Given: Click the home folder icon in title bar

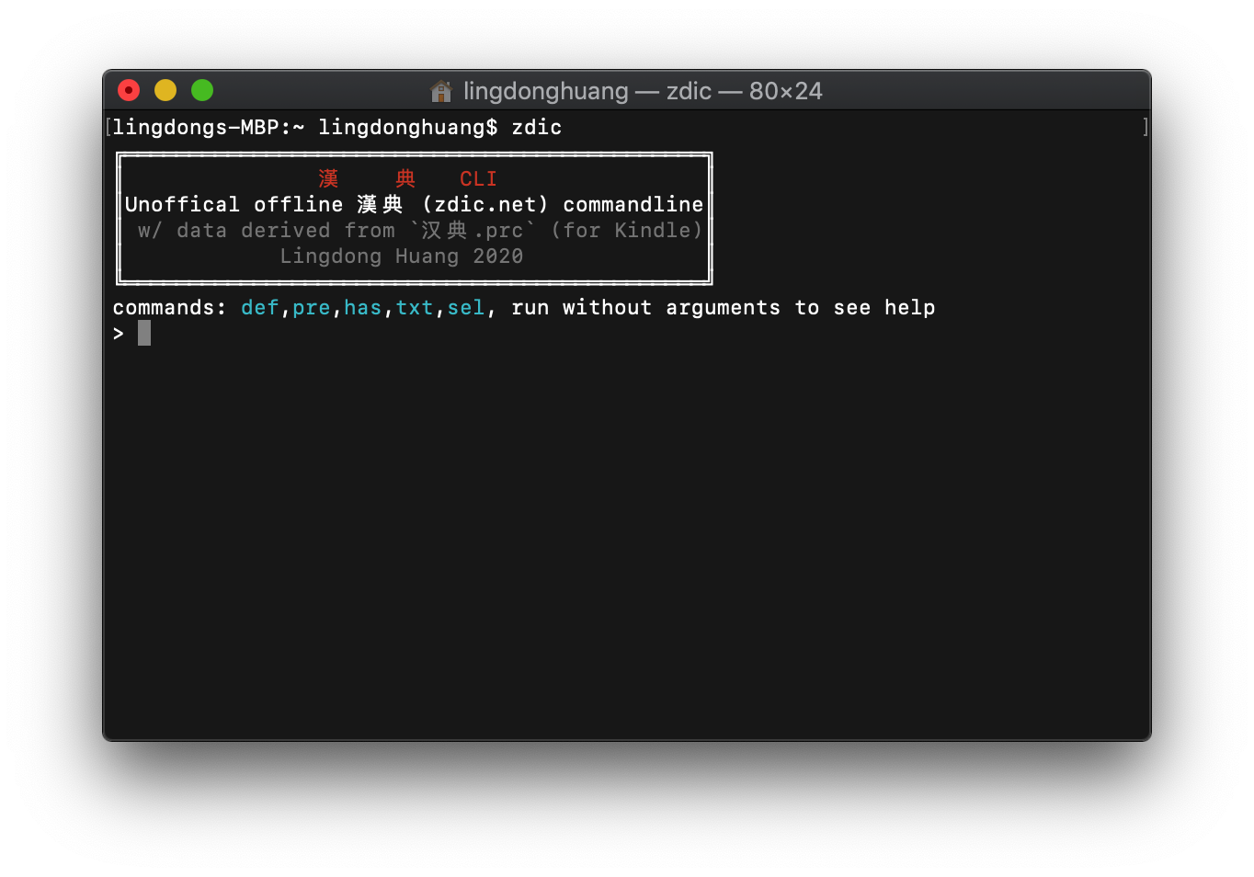Looking at the screenshot, I should pos(441,91).
